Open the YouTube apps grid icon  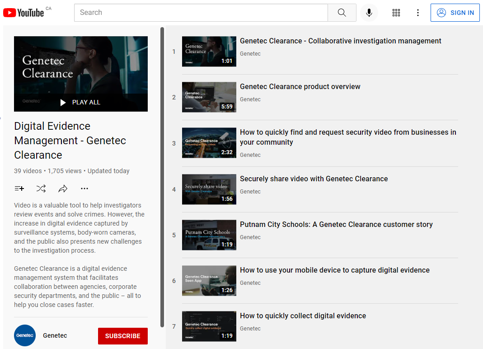[396, 13]
